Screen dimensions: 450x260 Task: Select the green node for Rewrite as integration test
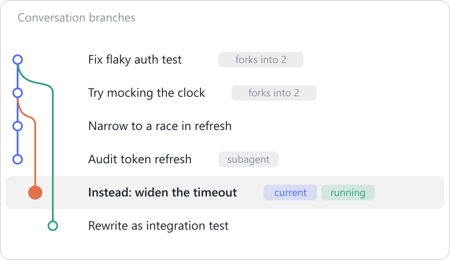(52, 226)
